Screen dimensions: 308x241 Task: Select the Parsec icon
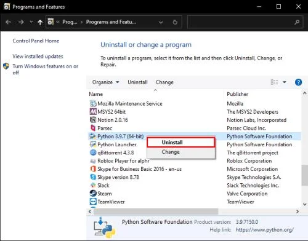pyautogui.click(x=93, y=128)
